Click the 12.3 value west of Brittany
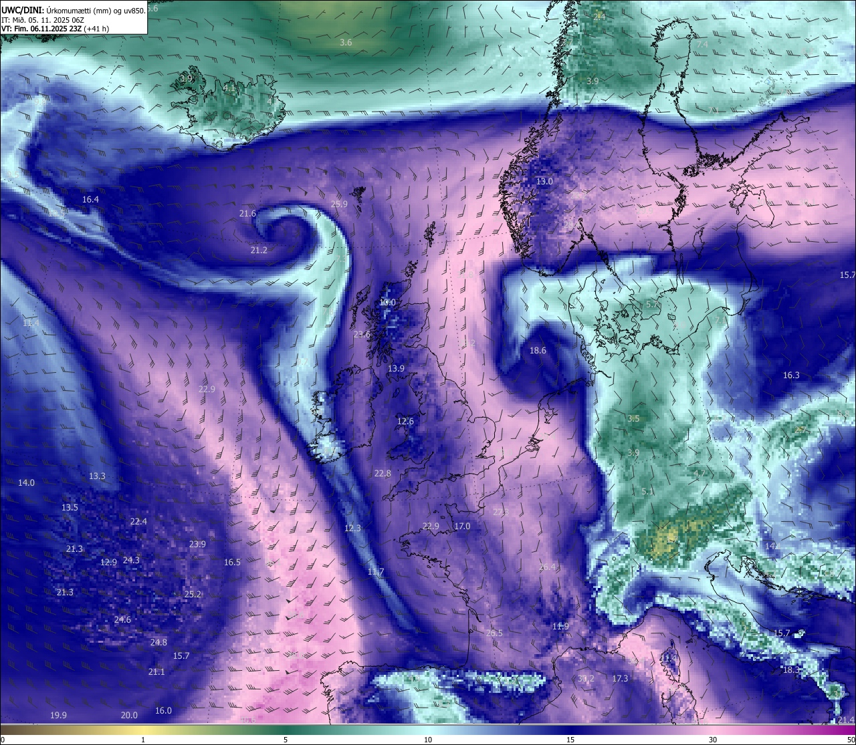 (x=352, y=529)
